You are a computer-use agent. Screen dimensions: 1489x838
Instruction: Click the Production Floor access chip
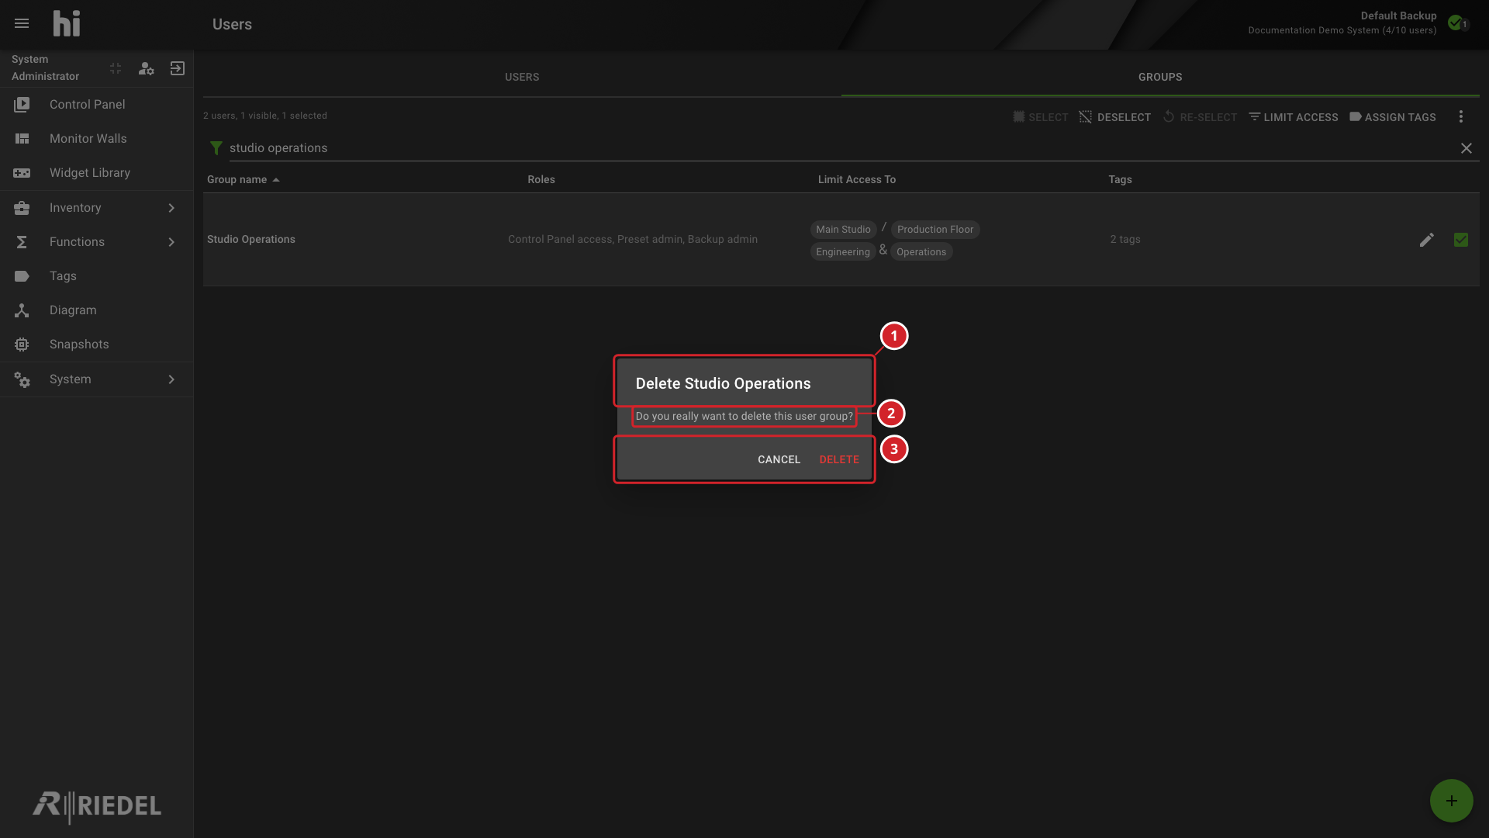click(x=935, y=230)
